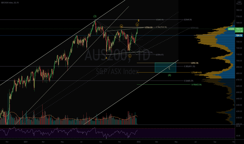Select the green (4) wave label
Screen dimensions: 244x144
click(169, 75)
